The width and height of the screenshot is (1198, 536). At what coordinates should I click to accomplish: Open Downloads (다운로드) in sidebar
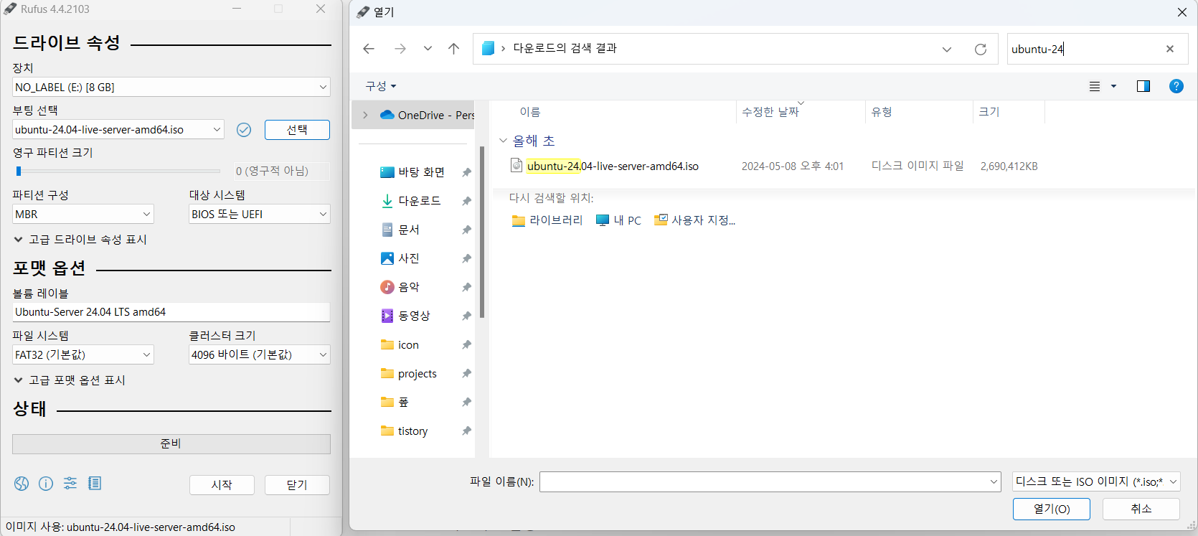(x=411, y=201)
